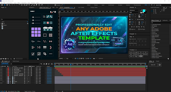Switch to the Tracker tab
The image size is (171, 92).
[157, 61]
